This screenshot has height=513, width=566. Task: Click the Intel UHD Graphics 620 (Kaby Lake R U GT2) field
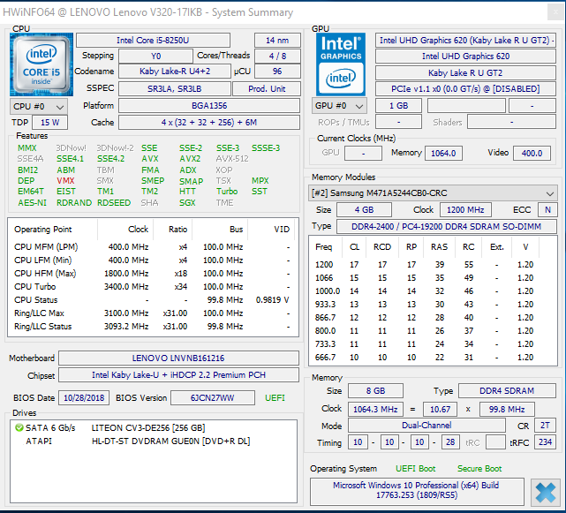[x=465, y=40]
